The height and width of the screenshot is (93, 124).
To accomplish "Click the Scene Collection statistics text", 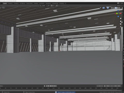I will click(112, 92).
